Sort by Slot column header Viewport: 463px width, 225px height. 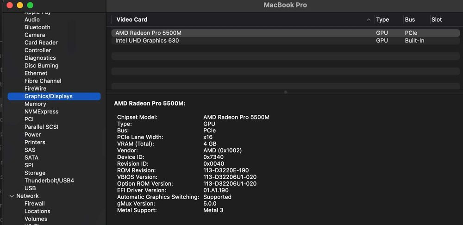437,20
